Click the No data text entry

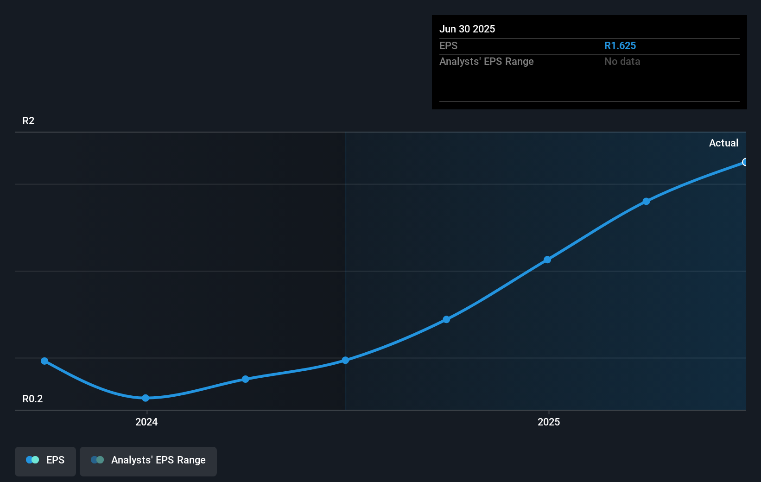click(622, 61)
